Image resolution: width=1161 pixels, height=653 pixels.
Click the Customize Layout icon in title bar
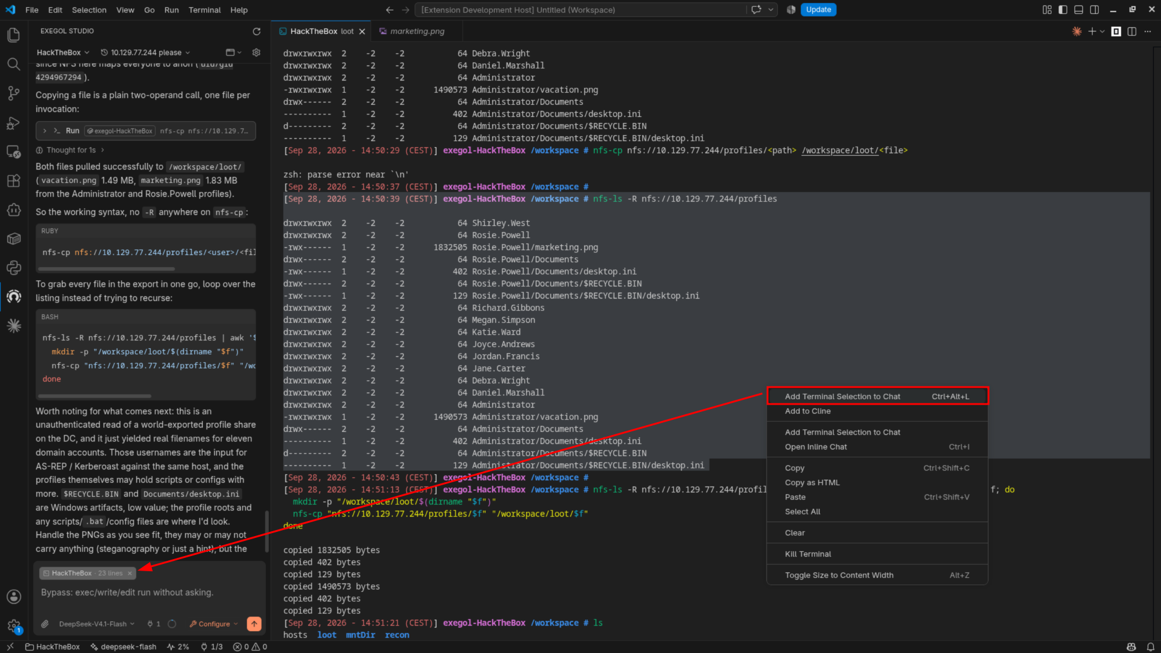tap(1047, 10)
